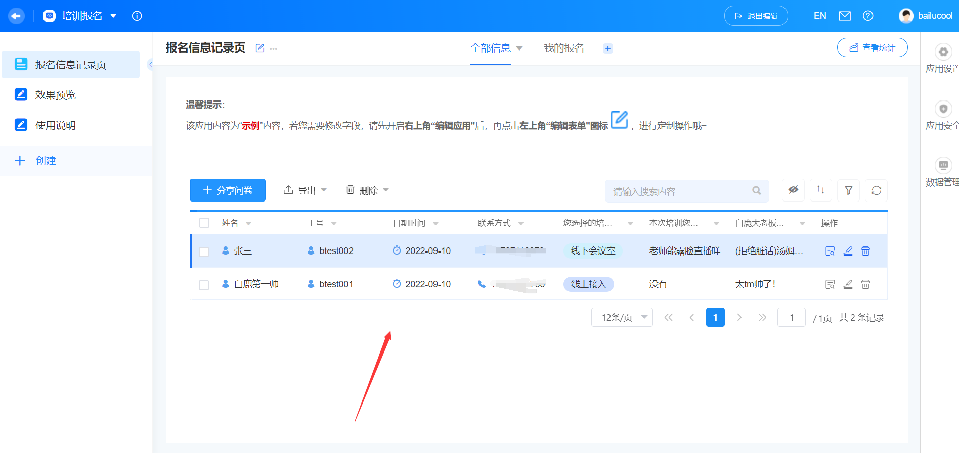Edit the 张三 row
The image size is (959, 453).
(848, 251)
